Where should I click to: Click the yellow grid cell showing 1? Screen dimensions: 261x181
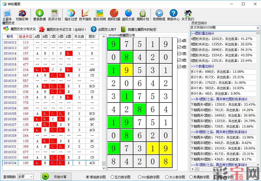(153, 149)
